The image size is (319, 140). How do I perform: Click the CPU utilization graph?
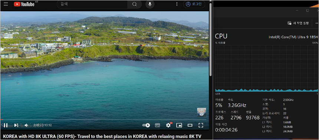tap(266, 68)
